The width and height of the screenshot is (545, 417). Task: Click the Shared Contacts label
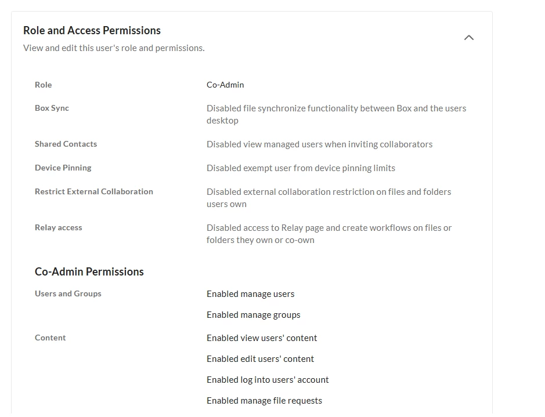click(66, 144)
